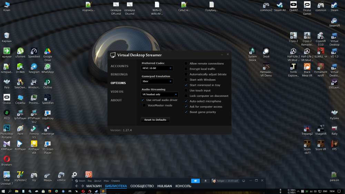This screenshot has width=345, height=194.
Task: Disable Boost game priority checkbox
Action: click(186, 112)
